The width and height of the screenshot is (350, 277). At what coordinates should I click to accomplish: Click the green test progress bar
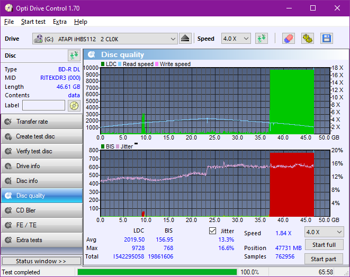click(157, 272)
